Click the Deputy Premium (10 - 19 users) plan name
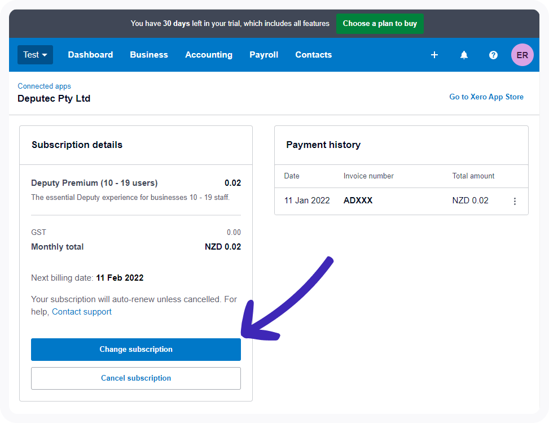 coord(95,183)
